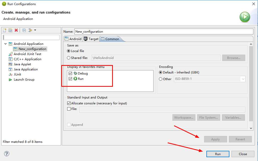258x161 pixels.
Task: Collapse the Android Application tree node
Action: [x=6, y=44]
